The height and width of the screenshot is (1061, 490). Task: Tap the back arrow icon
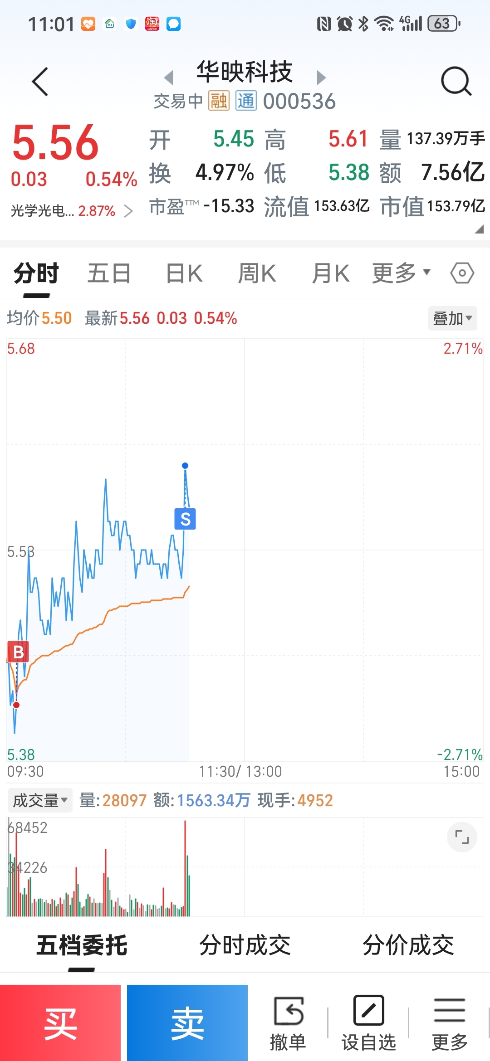40,82
